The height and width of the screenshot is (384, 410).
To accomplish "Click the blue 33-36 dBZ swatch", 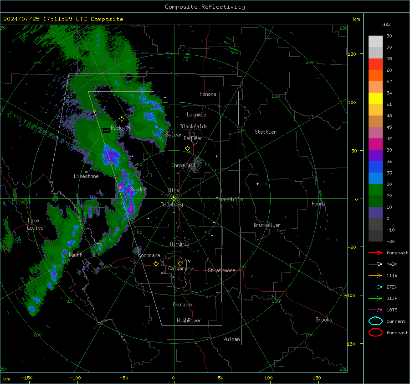I will pyautogui.click(x=375, y=167).
